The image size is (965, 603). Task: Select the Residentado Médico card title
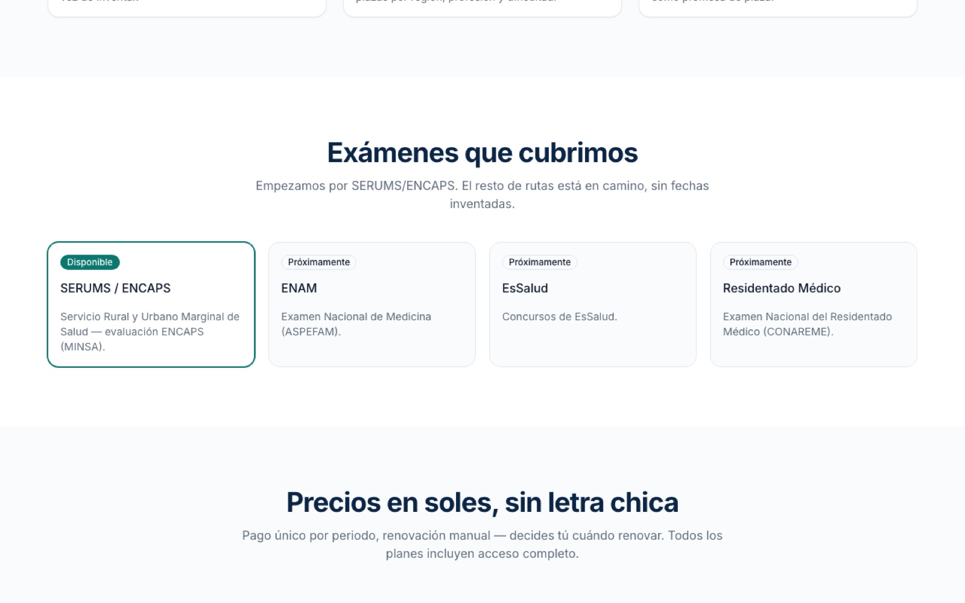pyautogui.click(x=782, y=288)
